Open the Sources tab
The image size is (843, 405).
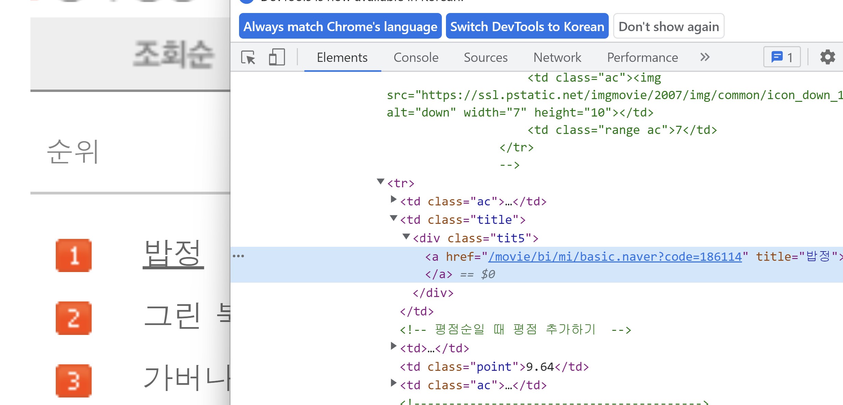pos(486,57)
